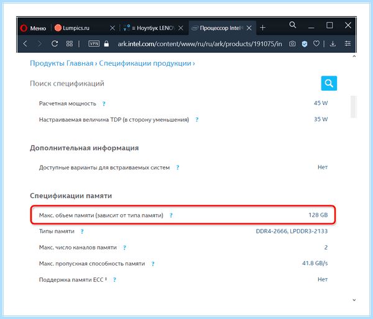This screenshot has width=373, height=319.
Task: Click the vertical scrollbar thumb
Action: click(x=354, y=107)
